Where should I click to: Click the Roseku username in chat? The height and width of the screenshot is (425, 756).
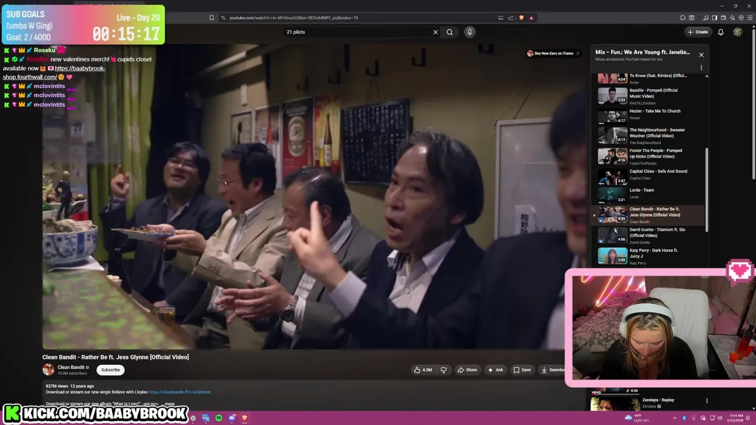click(44, 50)
